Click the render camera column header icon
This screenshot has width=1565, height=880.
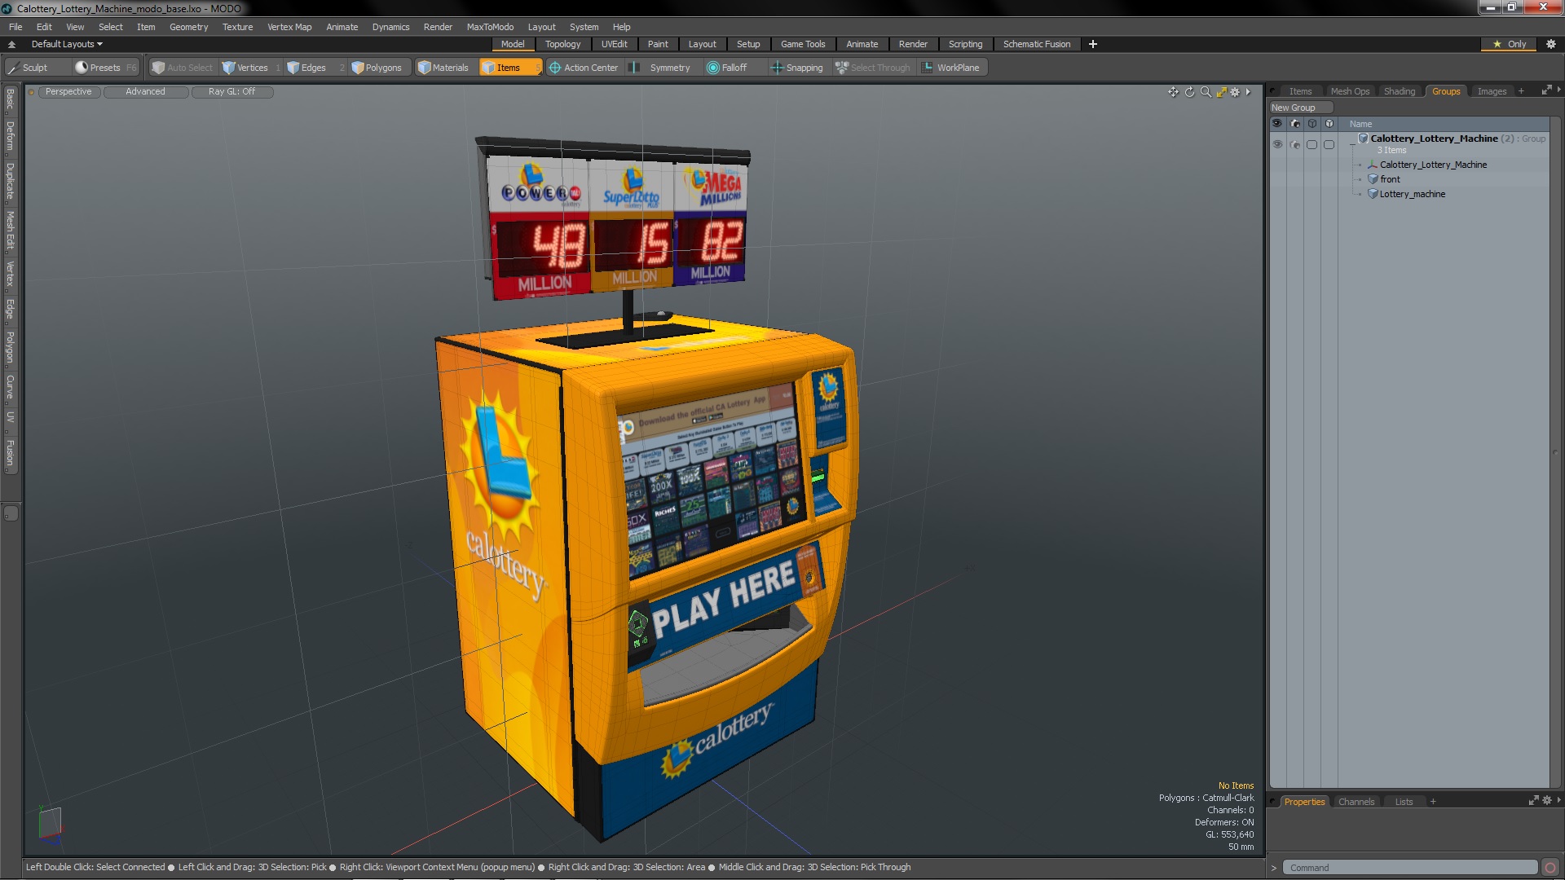pos(1295,124)
